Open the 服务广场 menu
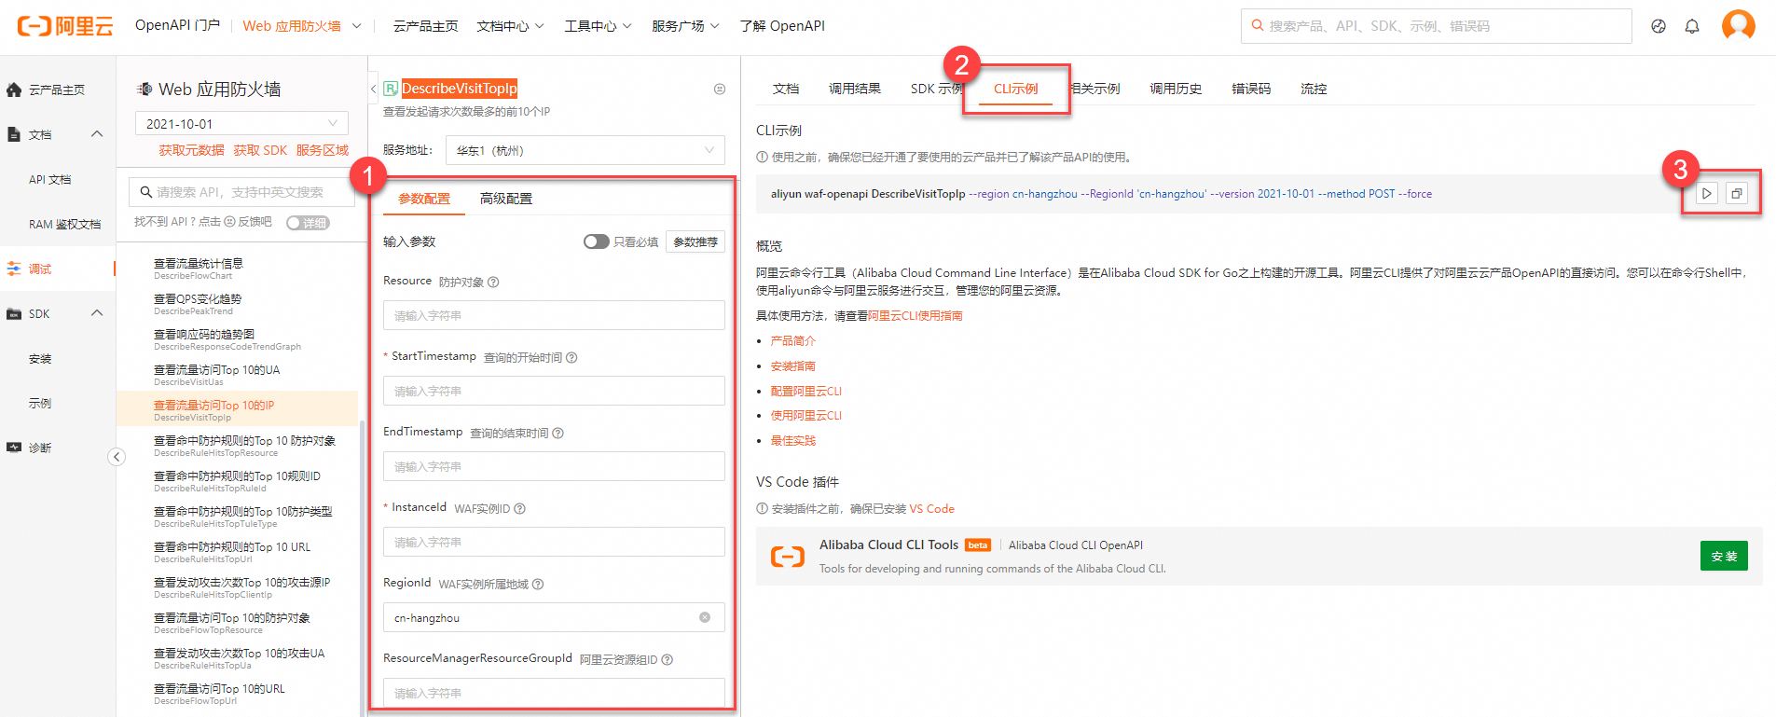Image resolution: width=1776 pixels, height=717 pixels. (685, 26)
